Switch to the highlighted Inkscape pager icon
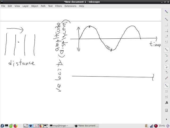The width and height of the screenshot is (170, 128). 31,126
